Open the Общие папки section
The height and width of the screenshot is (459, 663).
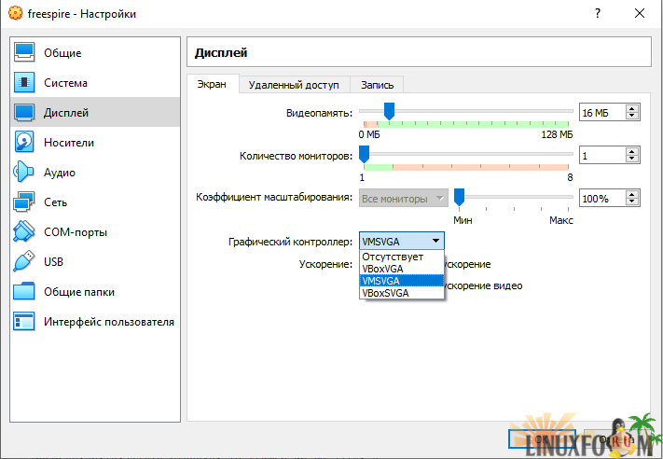click(78, 292)
